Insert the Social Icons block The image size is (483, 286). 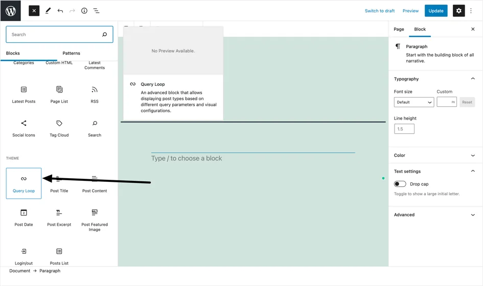tap(24, 128)
